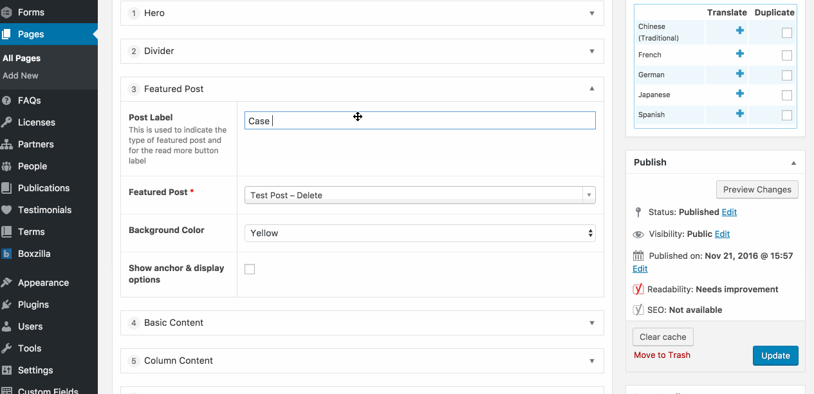
Task: Click the Custom Fields icon
Action: point(6,390)
